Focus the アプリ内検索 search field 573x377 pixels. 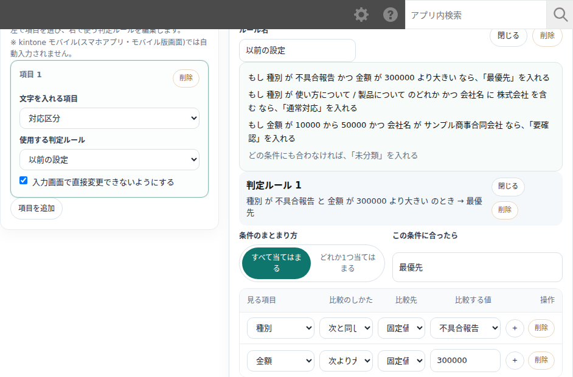click(x=476, y=15)
